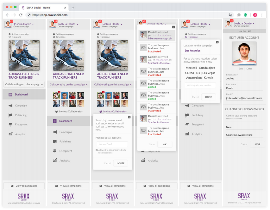Switch to the SRAX Social | Home browser tab
Screen dimensions: 270x210
[44, 8]
